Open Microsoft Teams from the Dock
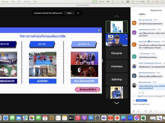Image resolution: width=165 pixels, height=123 pixels. tap(104, 118)
